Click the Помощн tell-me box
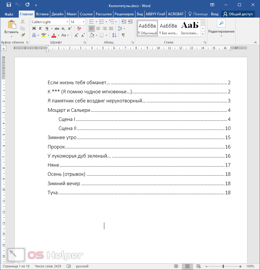Image resolution: width=260 pixels, height=270 pixels. [x=198, y=14]
